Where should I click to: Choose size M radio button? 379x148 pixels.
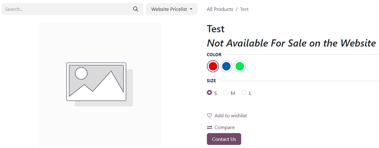tap(225, 93)
